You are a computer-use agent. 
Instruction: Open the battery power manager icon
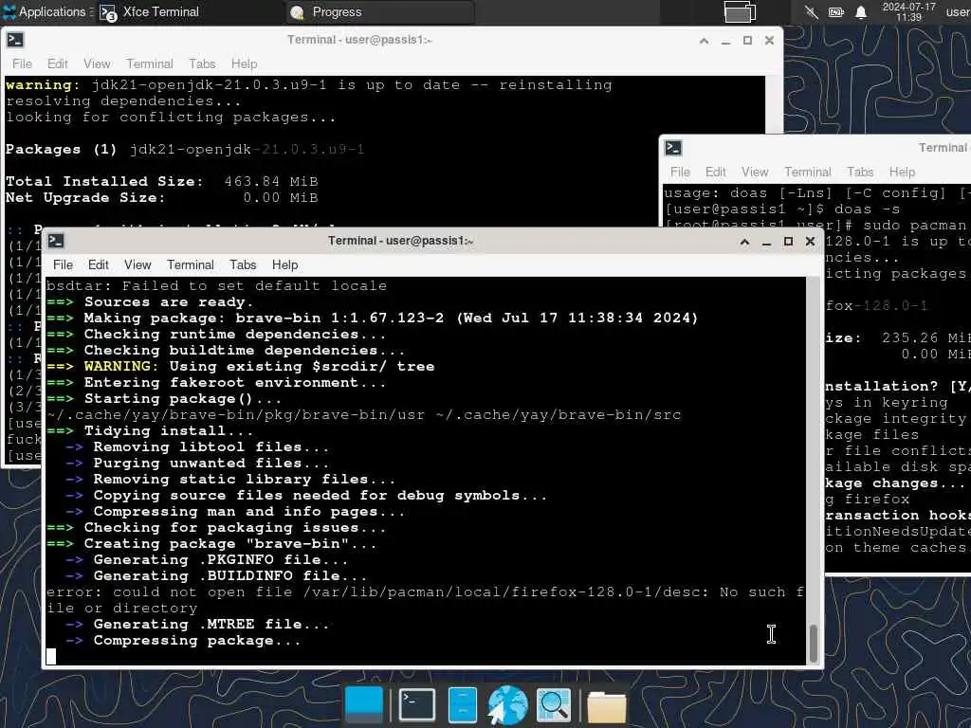tap(836, 11)
